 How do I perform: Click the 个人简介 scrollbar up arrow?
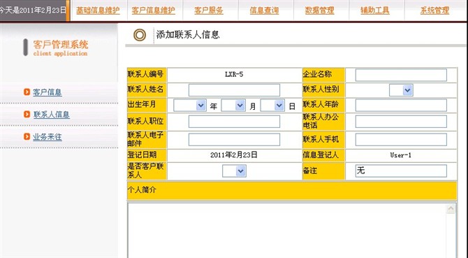coord(451,208)
